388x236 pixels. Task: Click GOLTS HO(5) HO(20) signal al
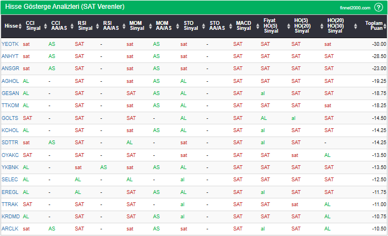(x=293, y=118)
